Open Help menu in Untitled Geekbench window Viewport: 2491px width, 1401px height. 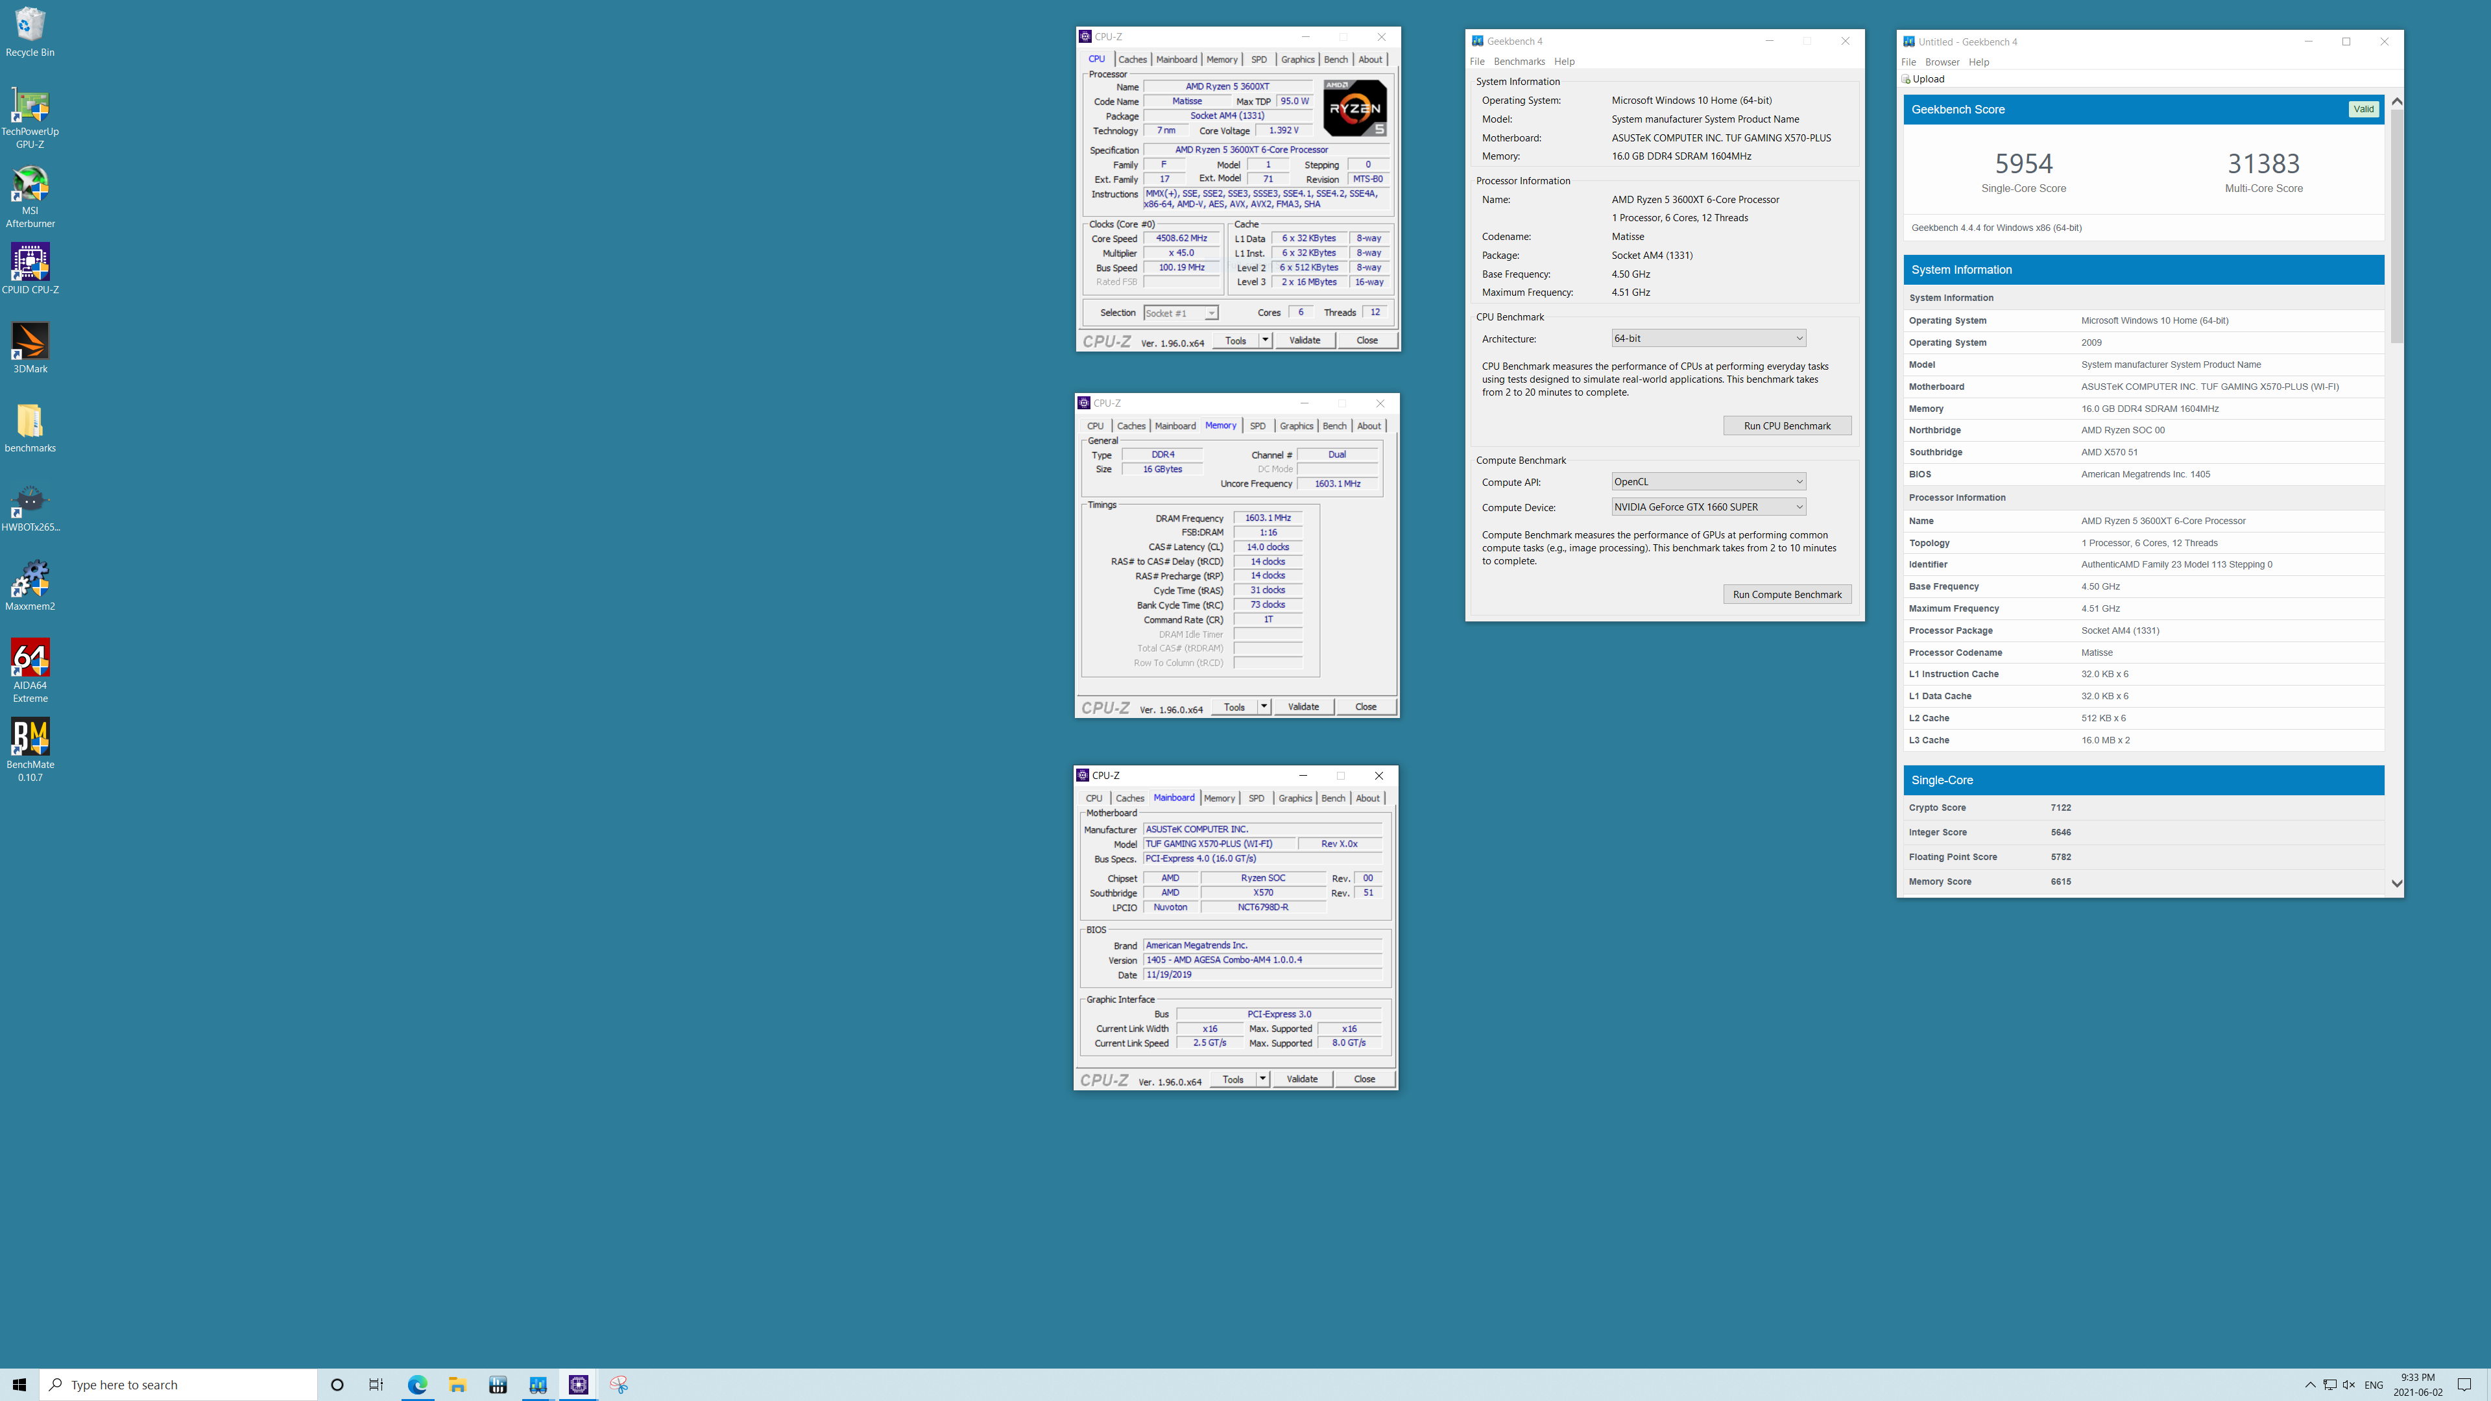click(1979, 62)
